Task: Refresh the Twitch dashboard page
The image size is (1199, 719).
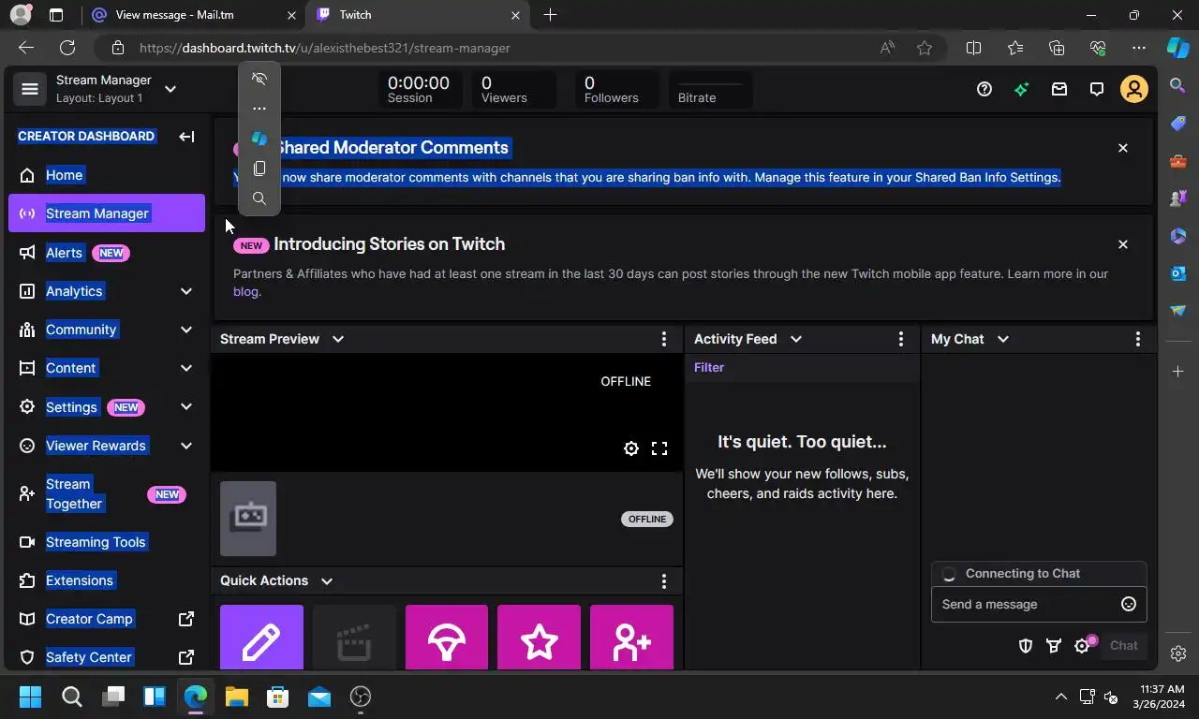Action: 67,48
